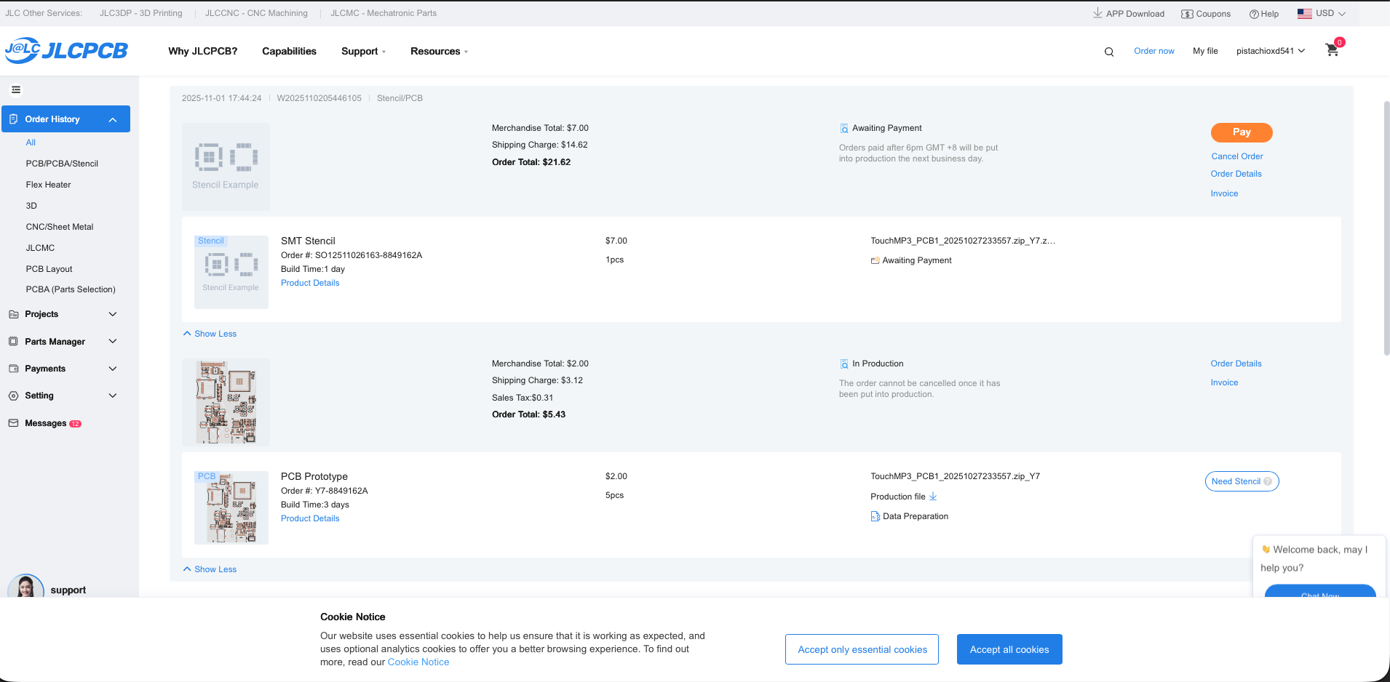Click the APP Download arrow icon
The height and width of the screenshot is (682, 1390).
click(1097, 13)
